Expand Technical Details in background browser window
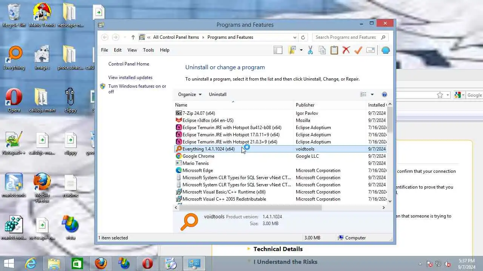Viewport: 483px width, 271px height. (278, 249)
